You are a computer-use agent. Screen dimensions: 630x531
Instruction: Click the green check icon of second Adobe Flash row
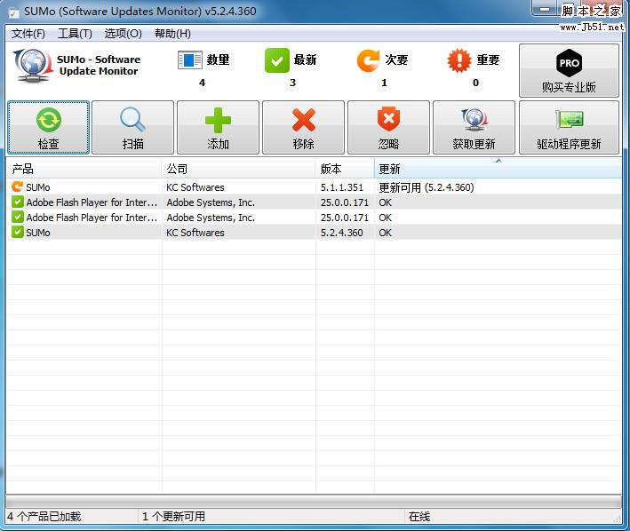(17, 218)
